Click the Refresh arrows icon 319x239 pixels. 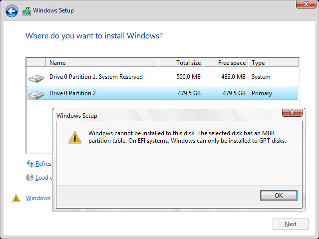[x=29, y=163]
